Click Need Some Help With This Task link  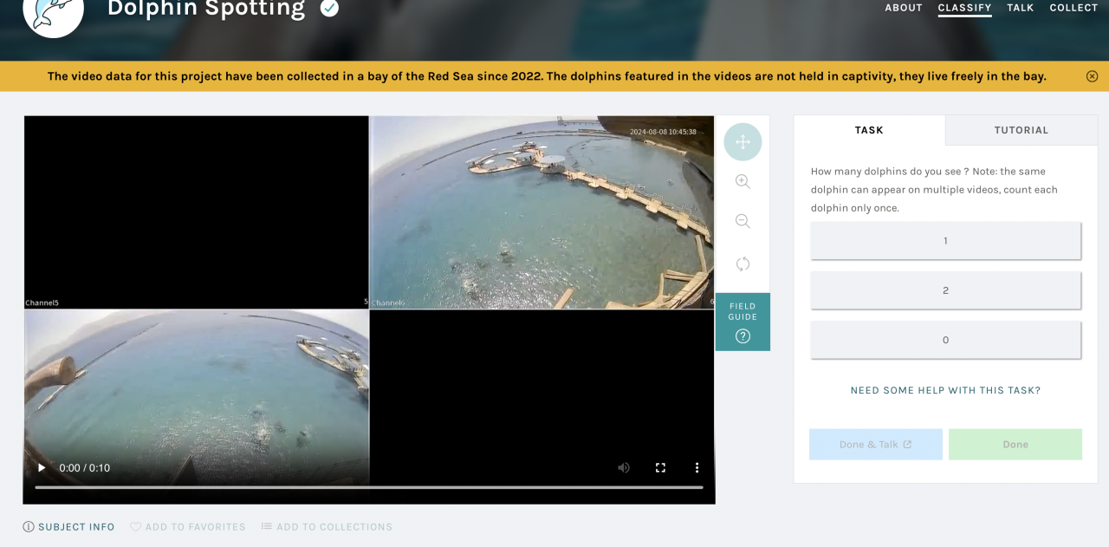945,391
